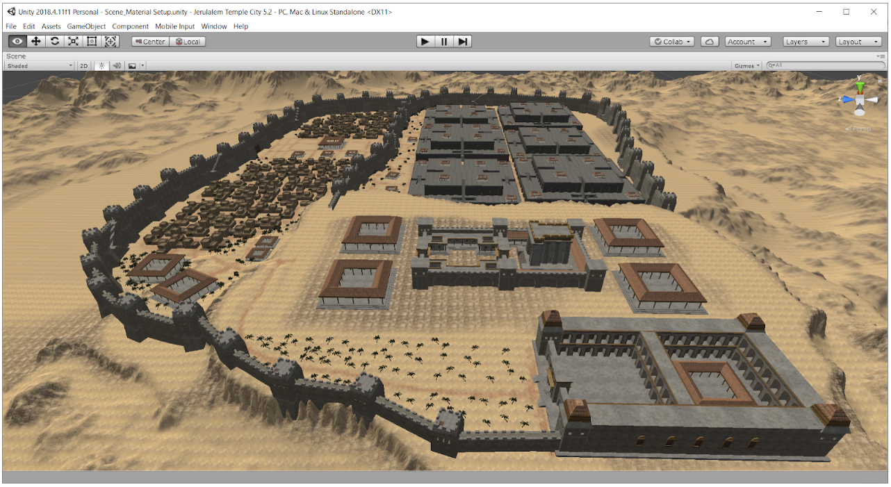Click the Scene search field
This screenshot has height=487, width=891.
coord(827,65)
